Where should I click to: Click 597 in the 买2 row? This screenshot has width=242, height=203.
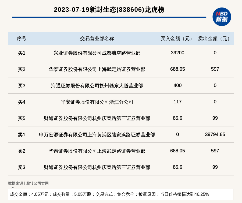pyautogui.click(x=215, y=69)
